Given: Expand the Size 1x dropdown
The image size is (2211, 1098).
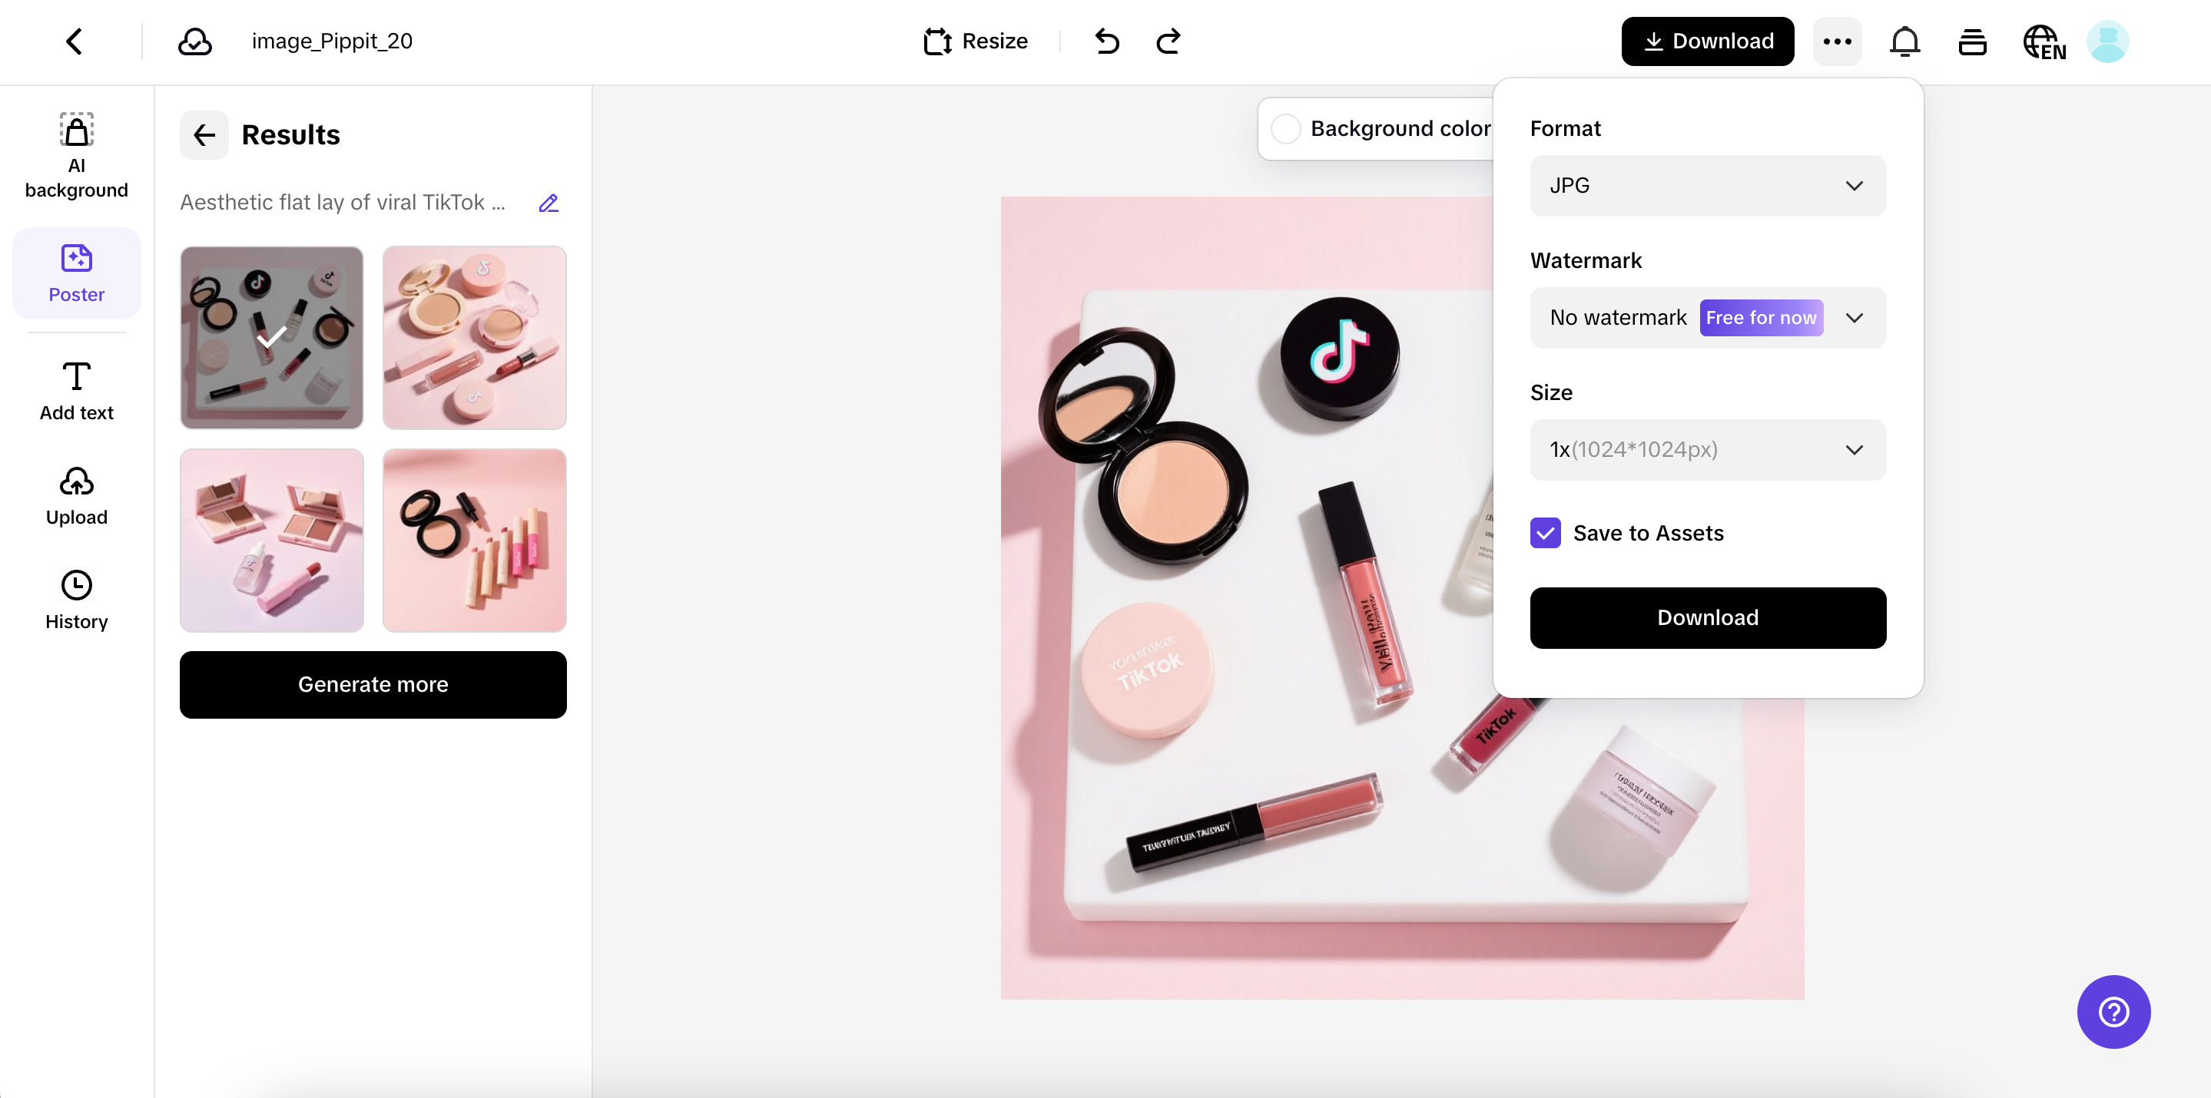Looking at the screenshot, I should 1707,449.
